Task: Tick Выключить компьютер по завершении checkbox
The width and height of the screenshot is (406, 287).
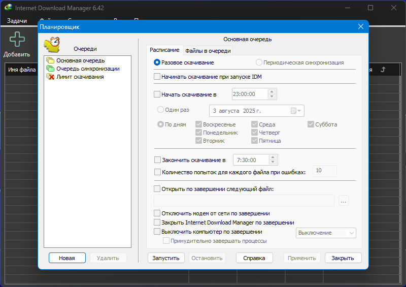Action: click(157, 232)
